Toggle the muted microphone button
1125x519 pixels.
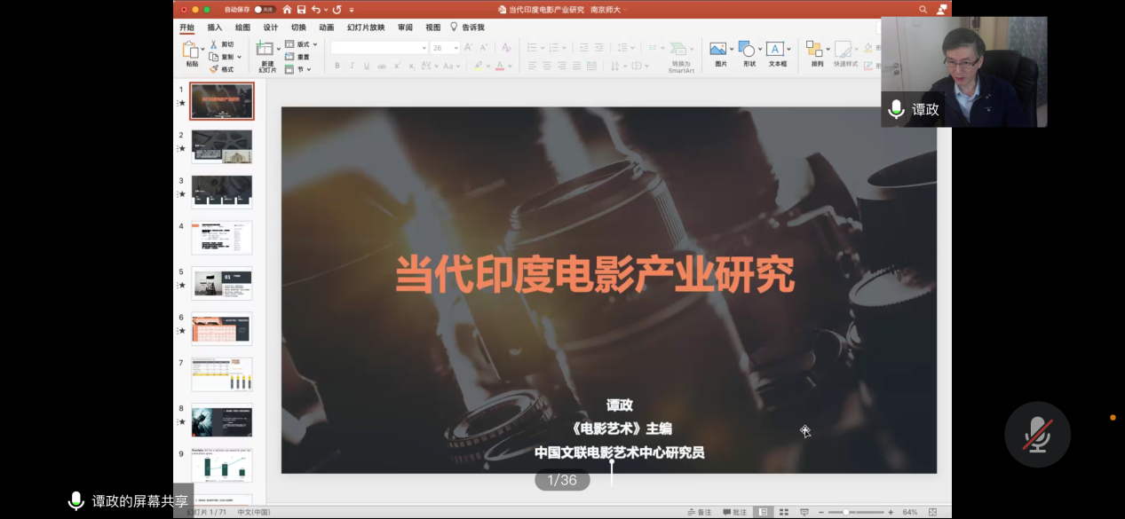(1037, 435)
